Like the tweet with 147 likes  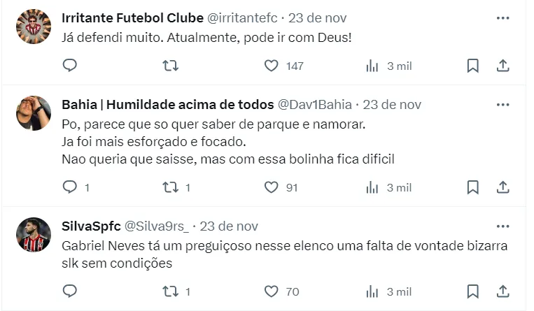272,66
